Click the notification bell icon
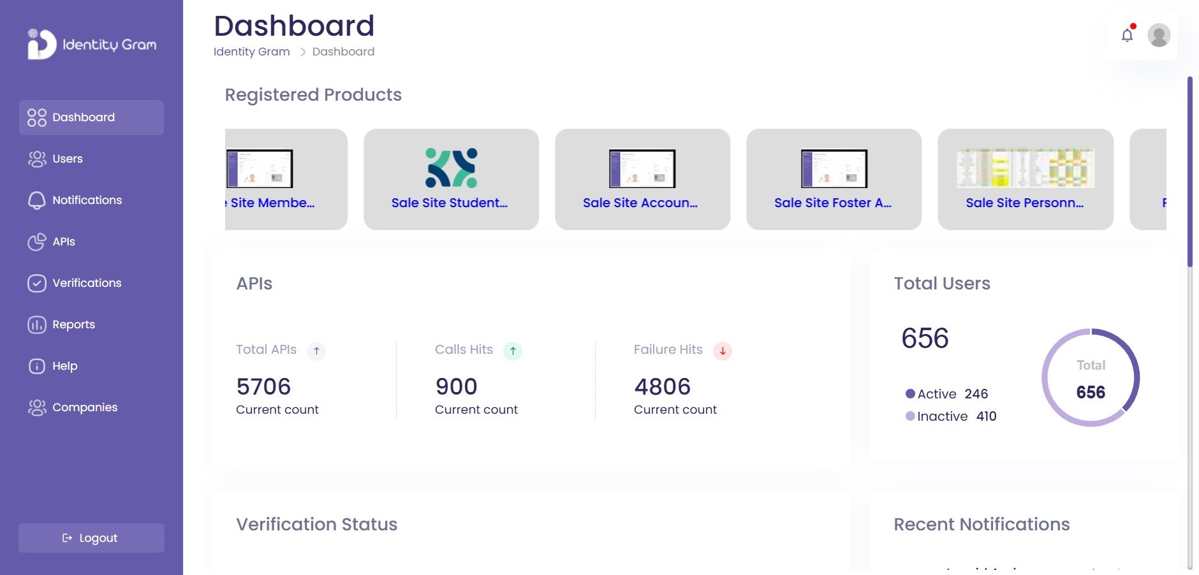The height and width of the screenshot is (575, 1199). click(x=1127, y=35)
